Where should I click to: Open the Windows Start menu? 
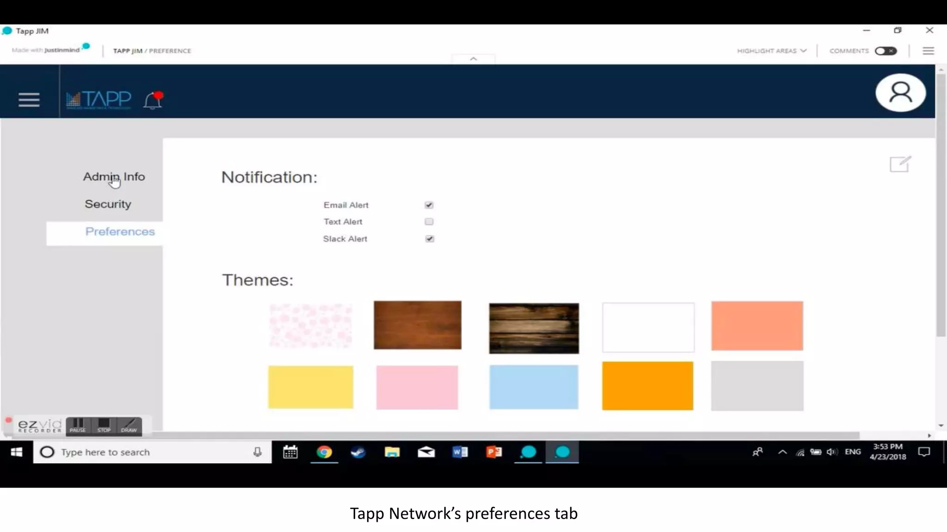click(17, 452)
